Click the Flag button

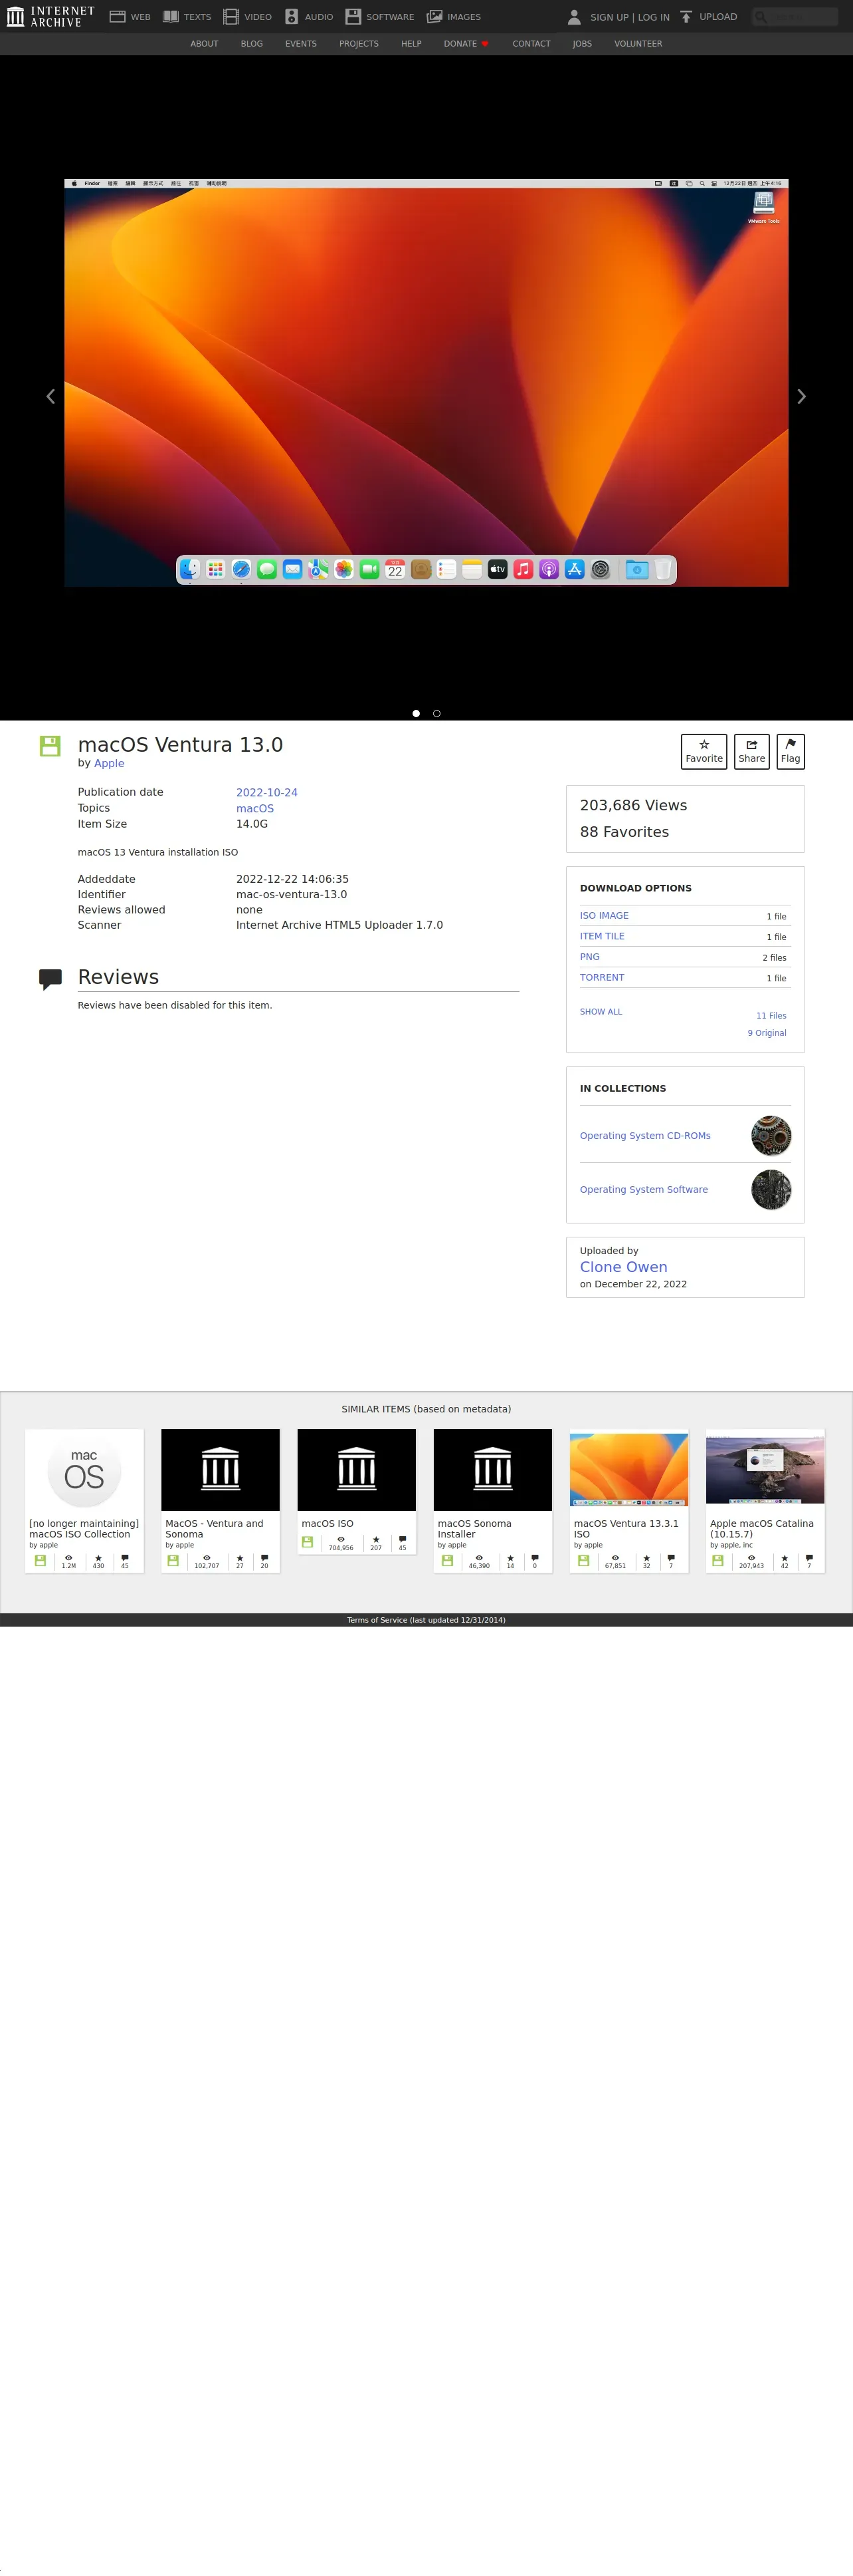(x=790, y=751)
